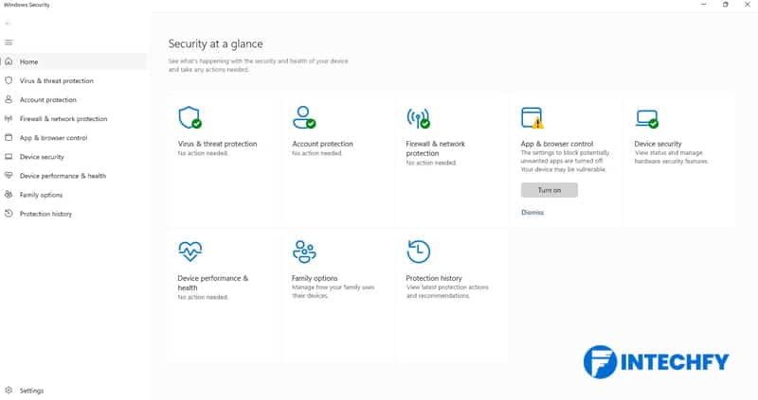Screen dimensions: 758x400
Task: Open Device security laptop tile icon
Action: [647, 119]
